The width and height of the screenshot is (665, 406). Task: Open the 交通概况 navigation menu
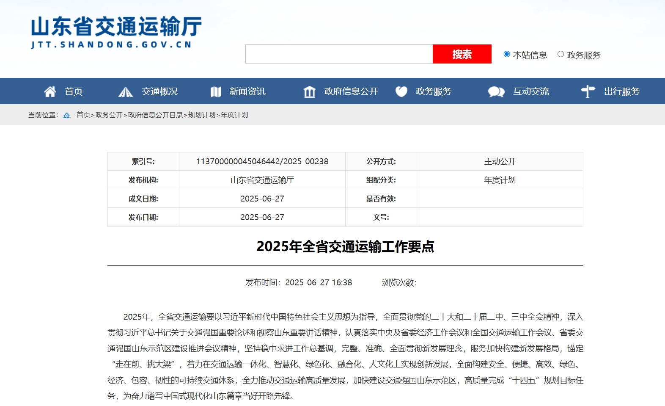[x=159, y=91]
